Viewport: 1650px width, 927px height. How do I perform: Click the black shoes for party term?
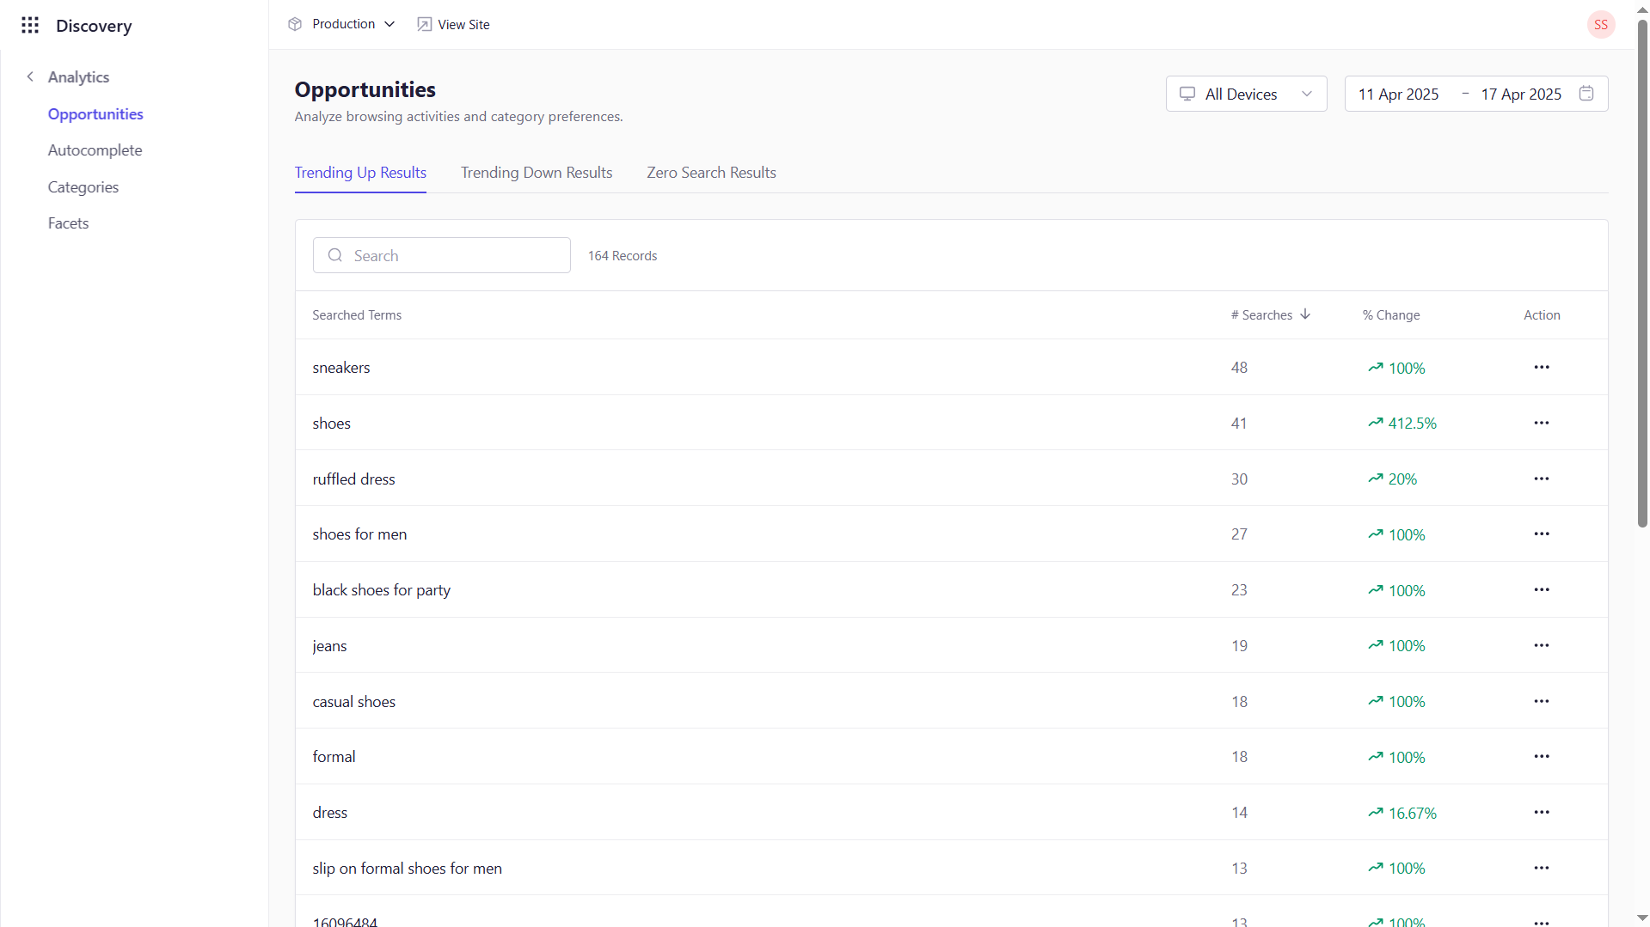pos(381,590)
